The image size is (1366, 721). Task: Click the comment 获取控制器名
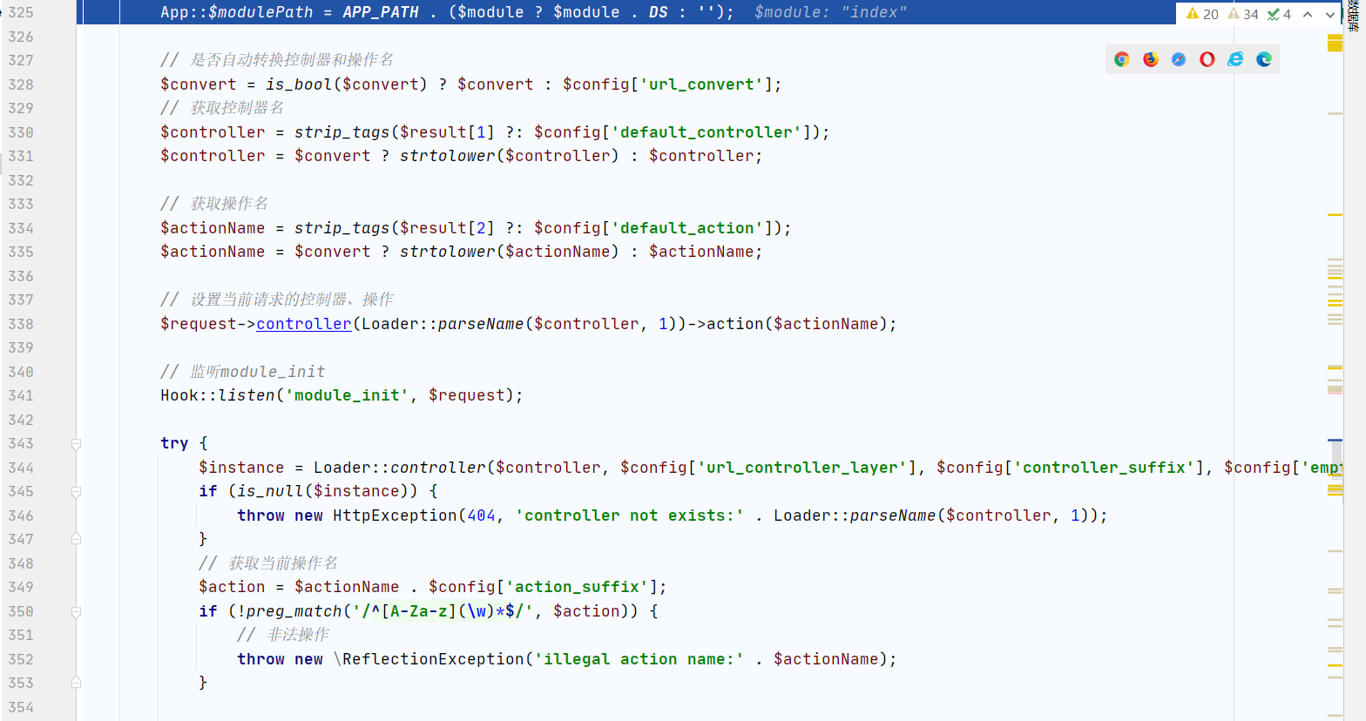(222, 108)
